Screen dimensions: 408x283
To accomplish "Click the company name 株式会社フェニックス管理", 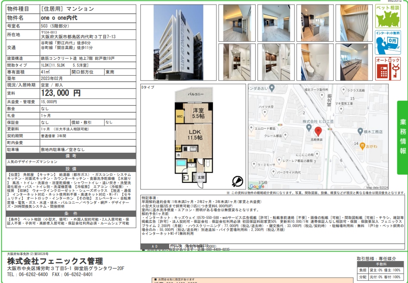I will [x=55, y=261].
